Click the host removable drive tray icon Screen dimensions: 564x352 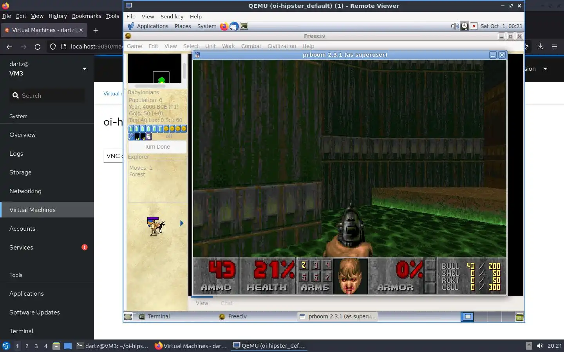click(x=529, y=346)
